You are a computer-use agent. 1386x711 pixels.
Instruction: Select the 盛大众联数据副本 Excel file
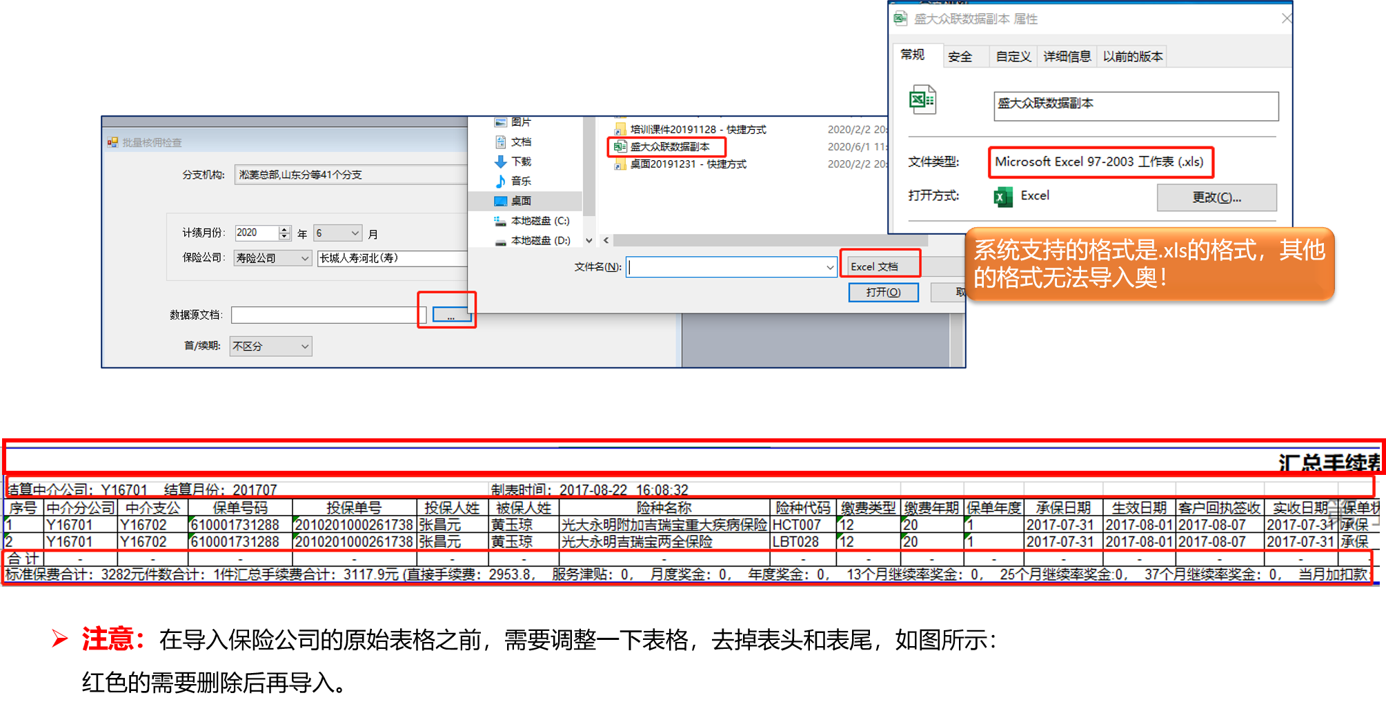tap(669, 147)
